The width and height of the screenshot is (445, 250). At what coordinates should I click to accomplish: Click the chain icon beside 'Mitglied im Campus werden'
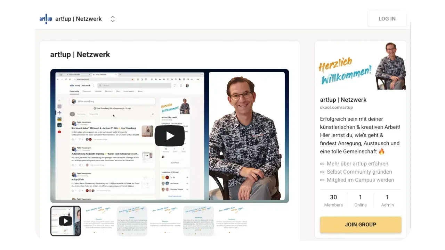(x=322, y=180)
